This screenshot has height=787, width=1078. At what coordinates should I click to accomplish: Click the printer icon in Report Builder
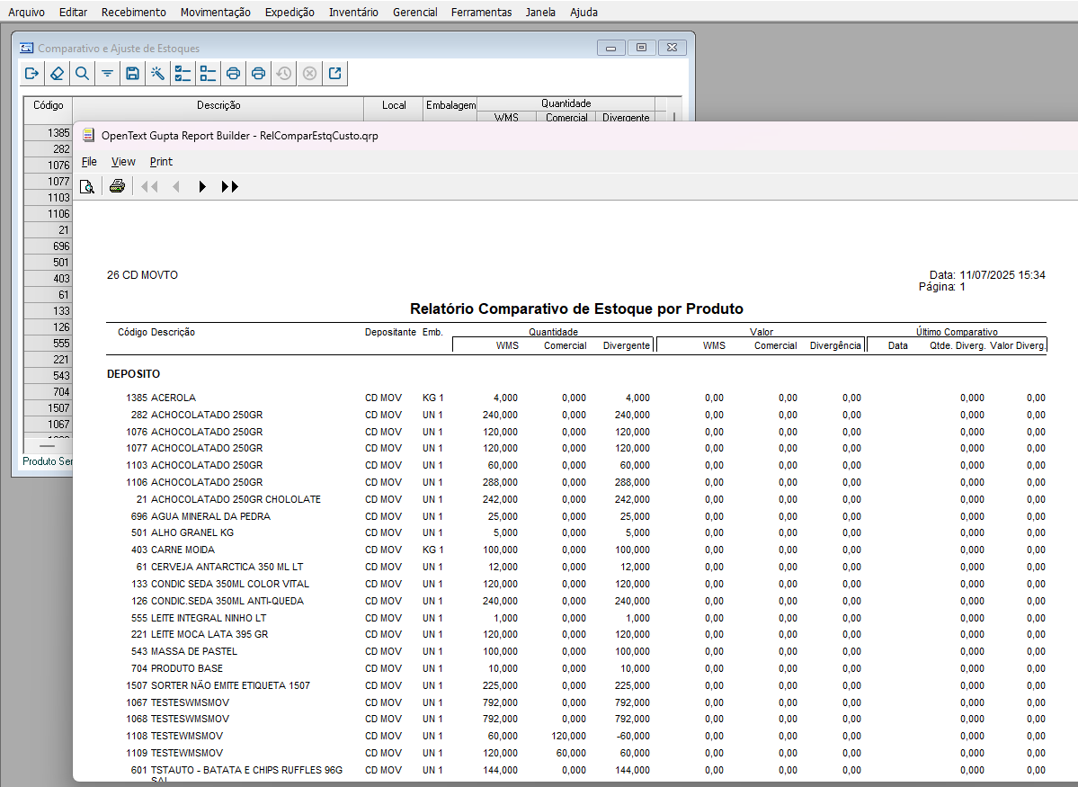(x=117, y=186)
